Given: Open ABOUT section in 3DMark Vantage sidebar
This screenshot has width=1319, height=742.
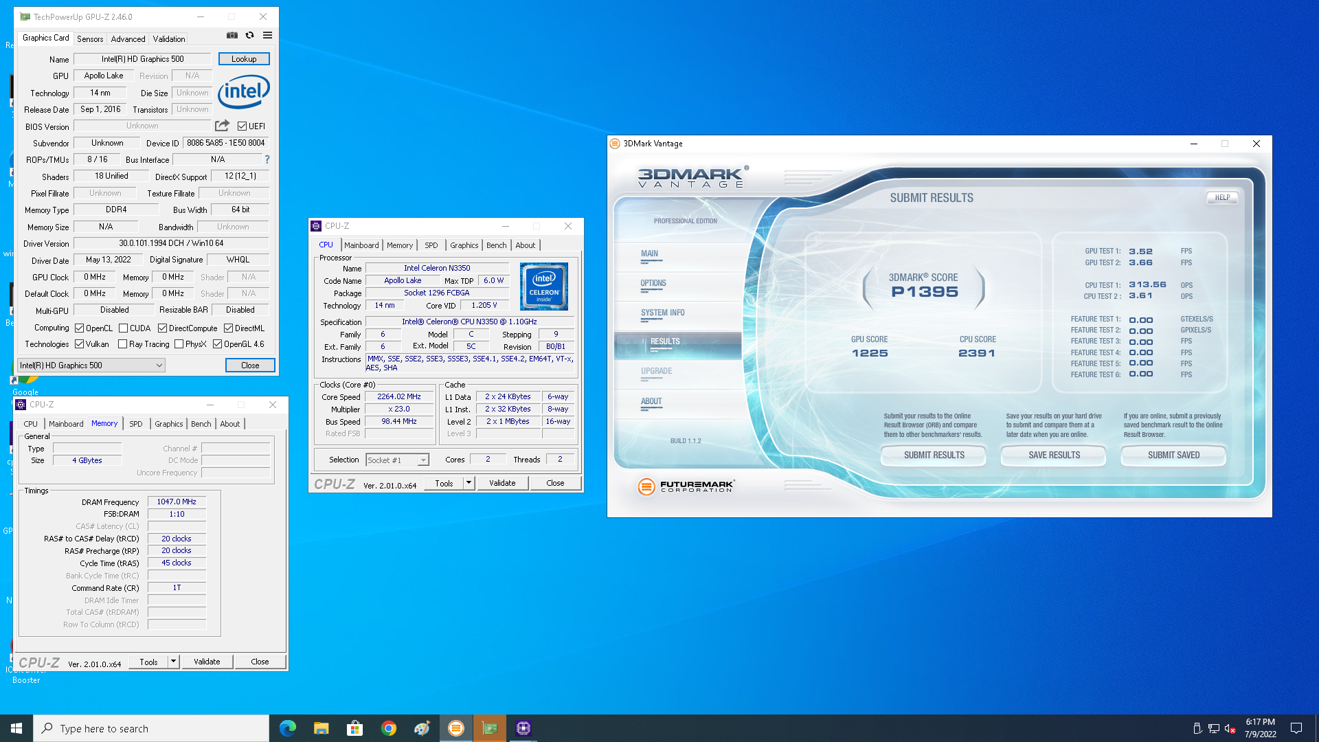Looking at the screenshot, I should [651, 401].
